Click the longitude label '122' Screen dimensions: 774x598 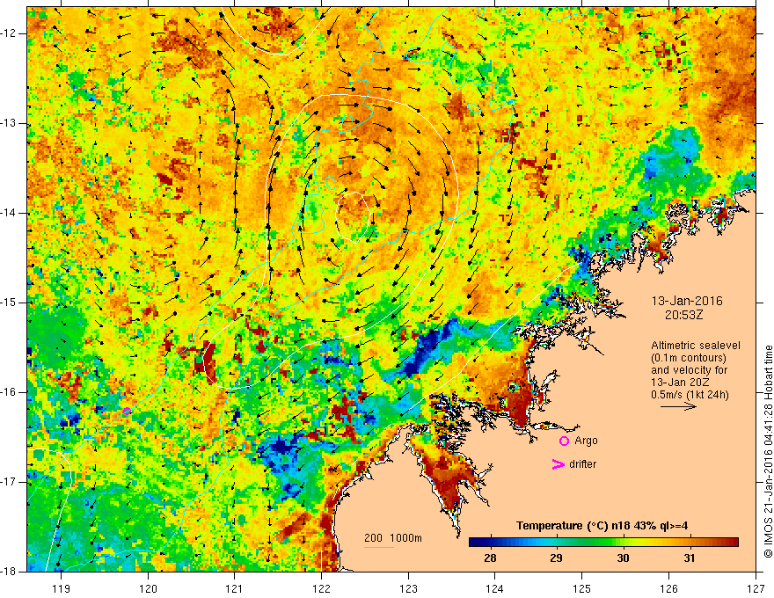pos(321,588)
